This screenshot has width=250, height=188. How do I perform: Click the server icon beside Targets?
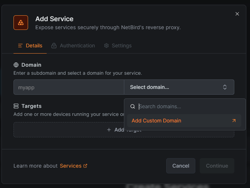(x=16, y=106)
